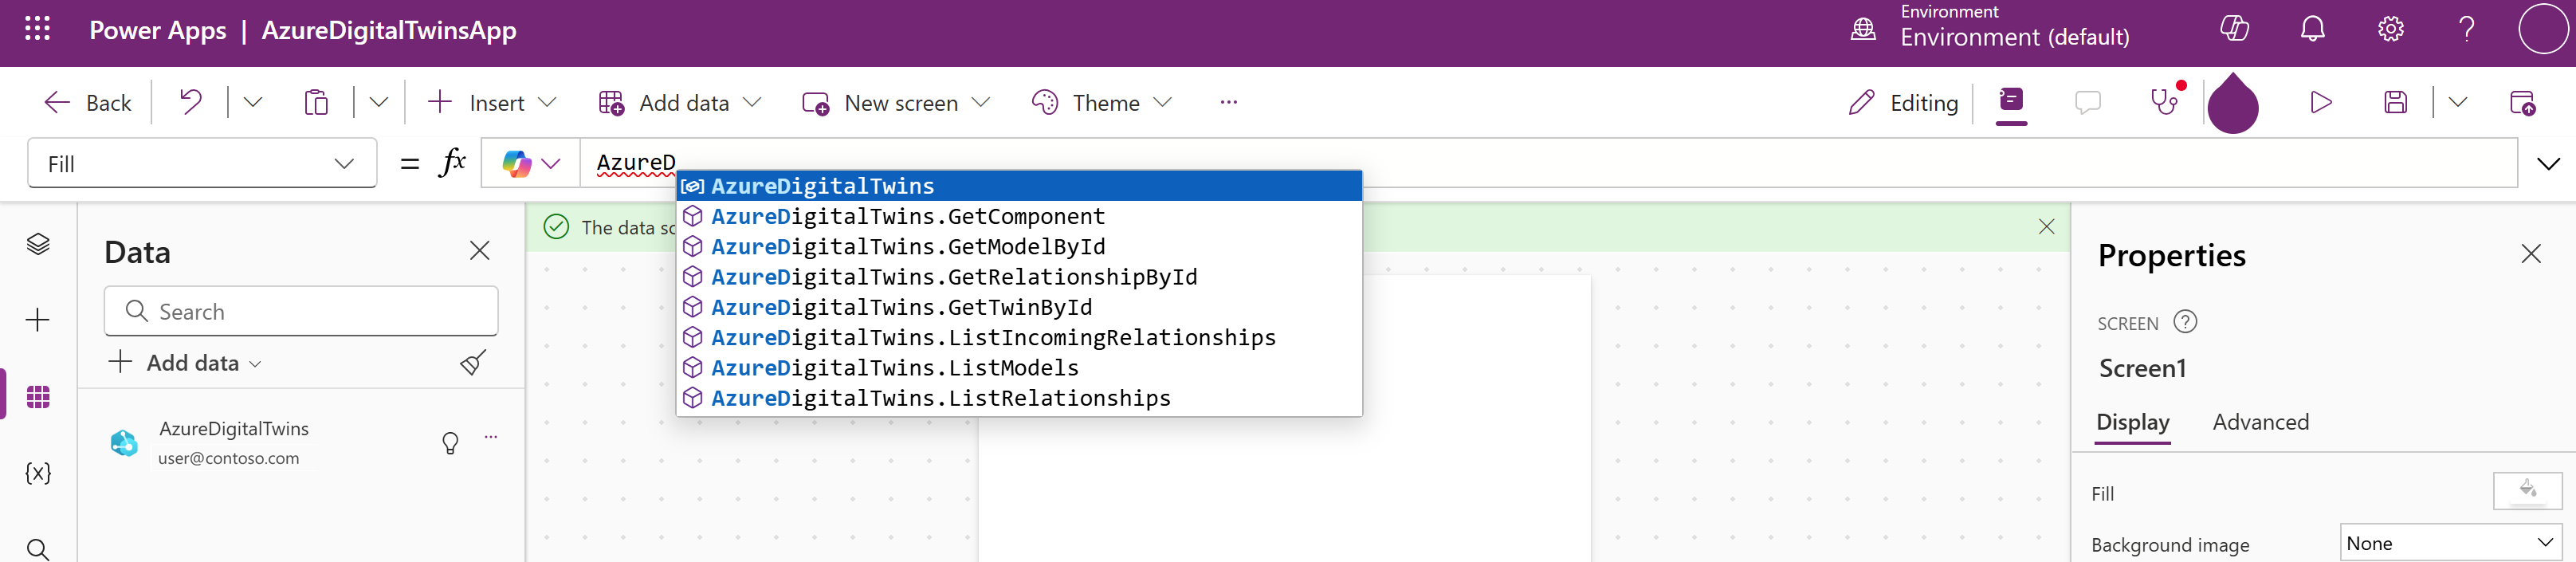
Task: Open the Search icon in sidebar
Action: 38,549
